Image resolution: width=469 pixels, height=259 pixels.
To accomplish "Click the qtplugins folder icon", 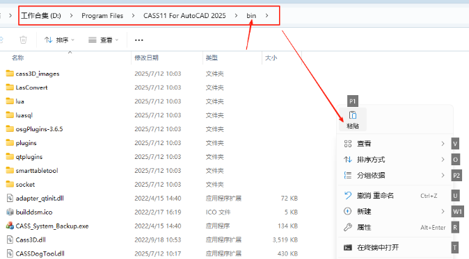I will pos(10,157).
